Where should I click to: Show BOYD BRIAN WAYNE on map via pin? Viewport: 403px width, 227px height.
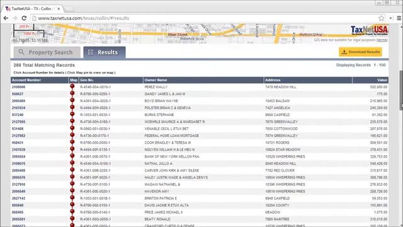(x=72, y=100)
